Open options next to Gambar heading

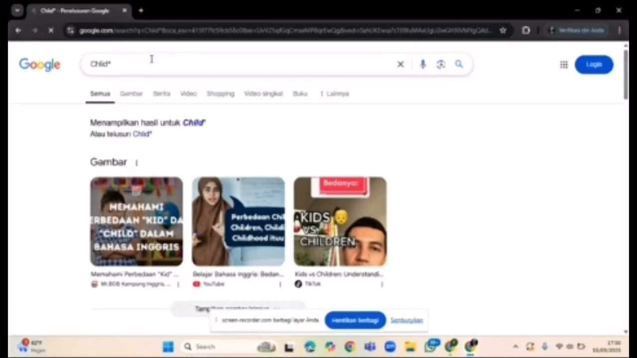pos(136,163)
